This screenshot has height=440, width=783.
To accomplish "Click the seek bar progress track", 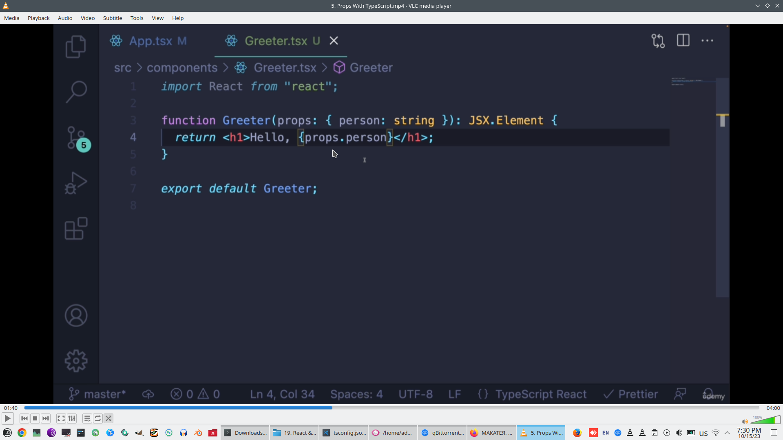I will pyautogui.click(x=391, y=408).
